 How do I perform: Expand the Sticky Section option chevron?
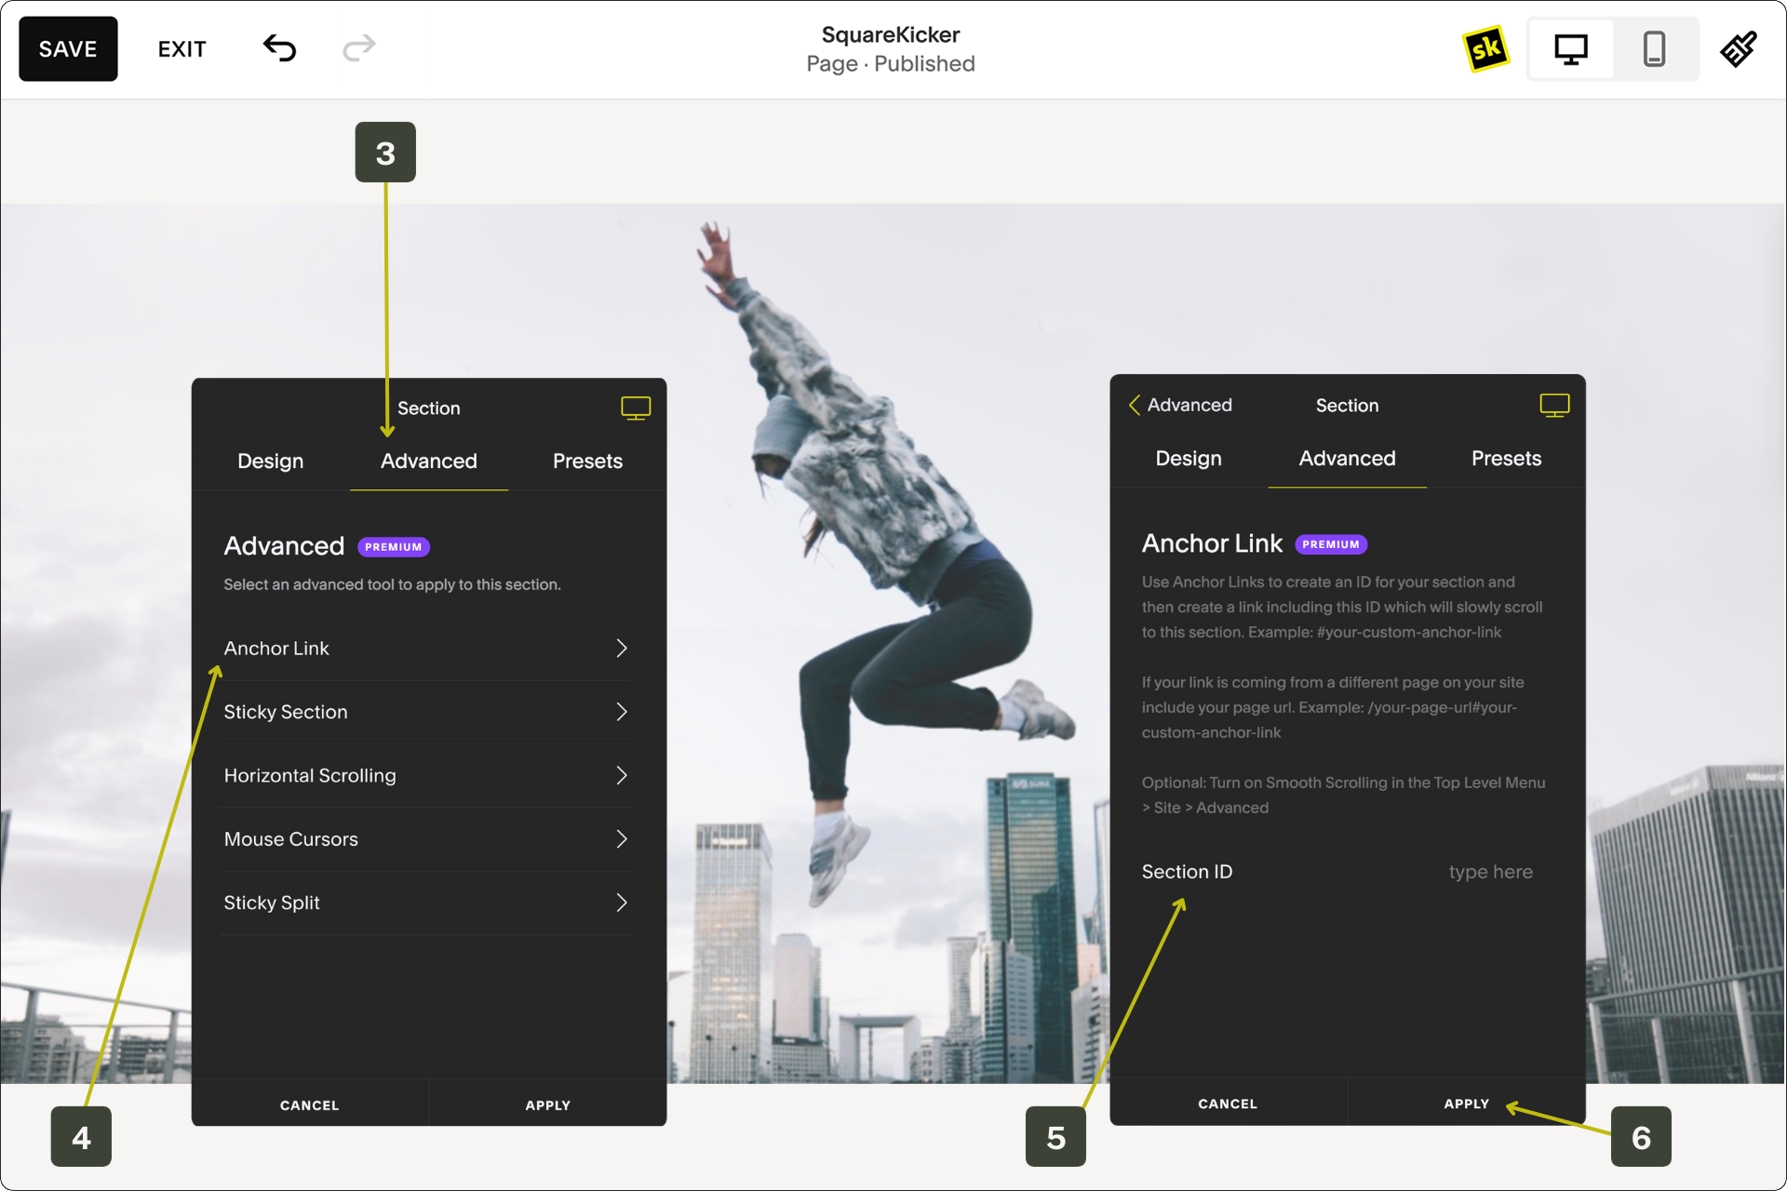pyautogui.click(x=622, y=712)
